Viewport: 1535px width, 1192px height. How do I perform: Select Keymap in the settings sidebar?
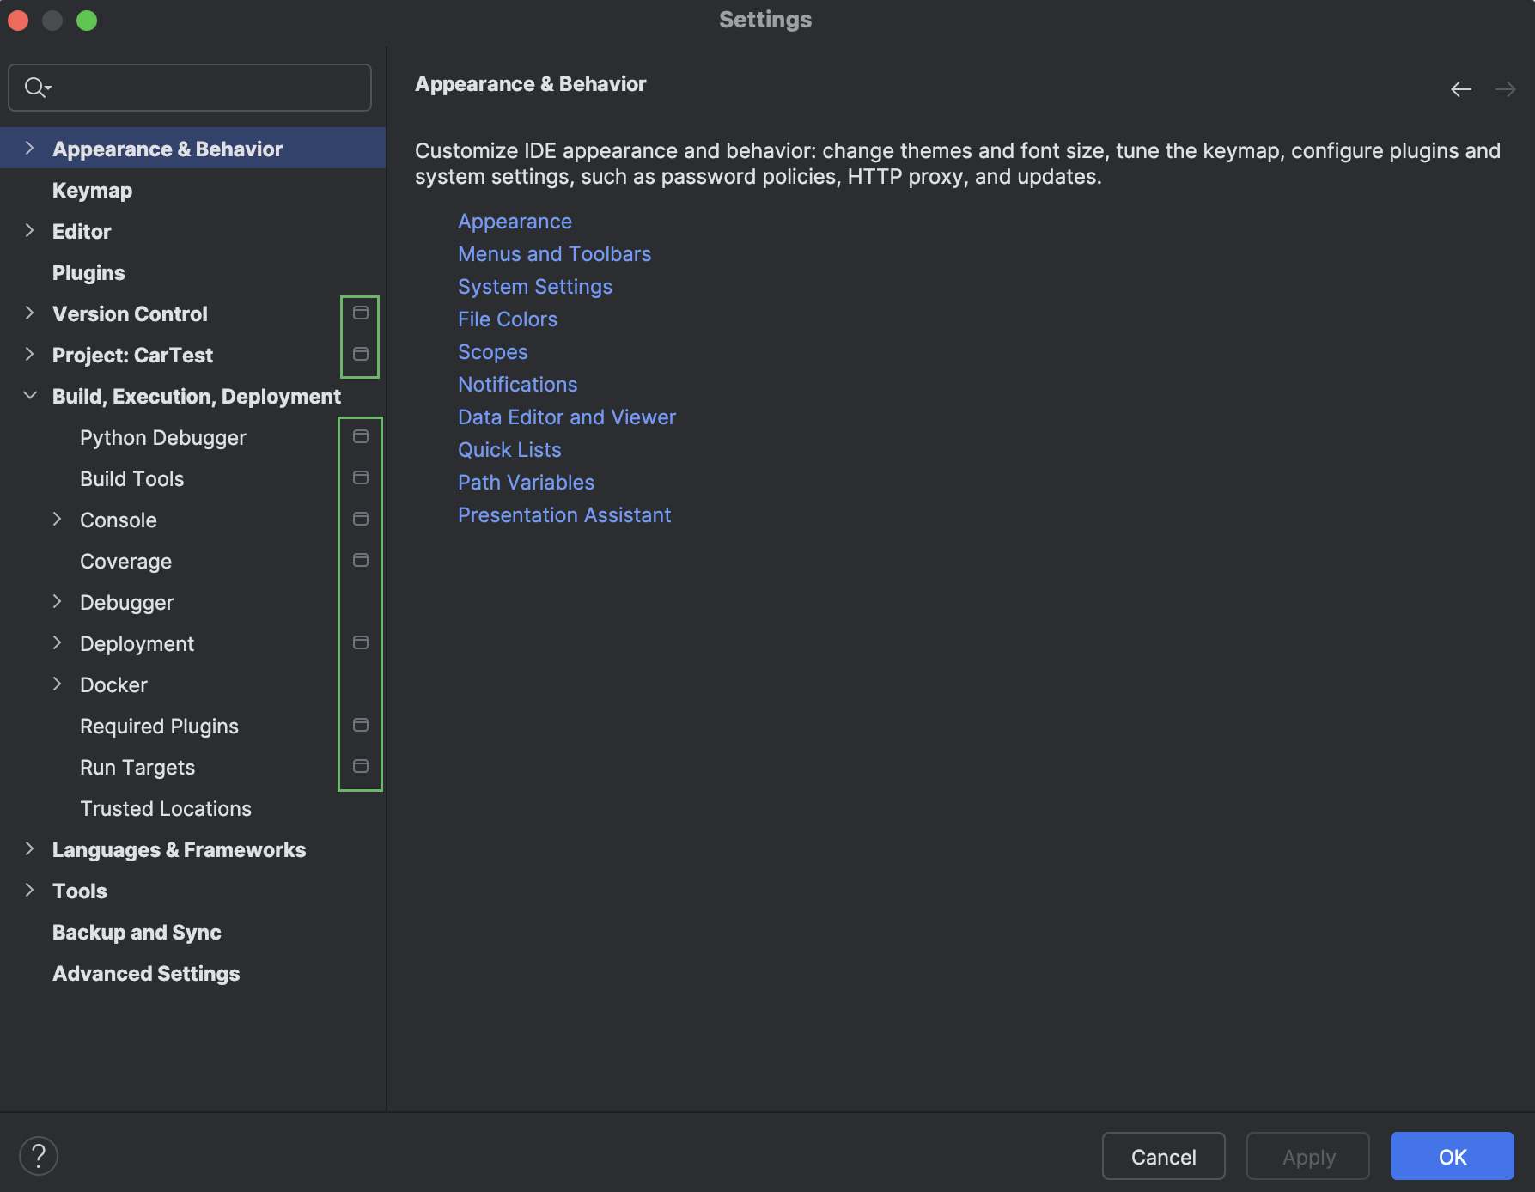click(92, 190)
